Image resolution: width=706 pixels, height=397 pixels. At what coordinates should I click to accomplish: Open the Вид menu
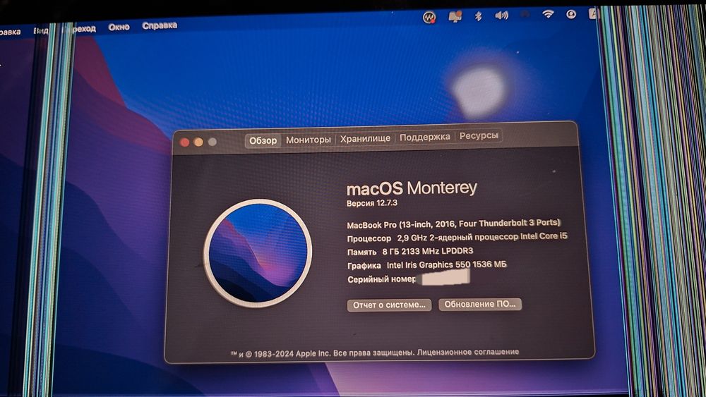(x=41, y=30)
